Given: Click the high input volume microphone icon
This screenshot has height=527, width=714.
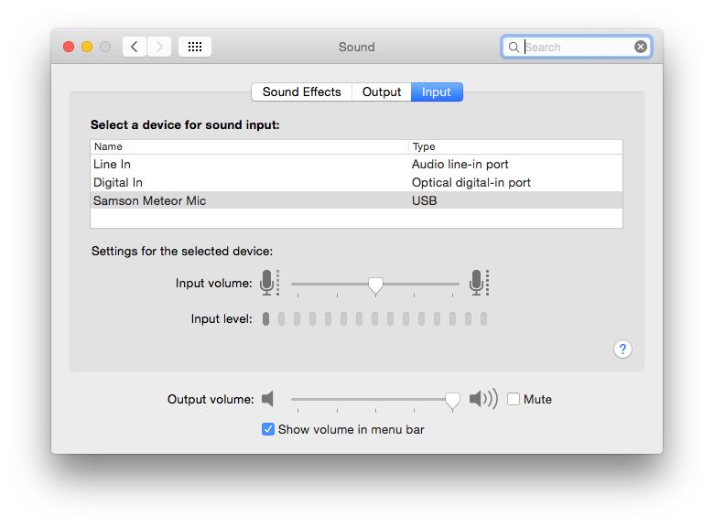Looking at the screenshot, I should tap(477, 283).
